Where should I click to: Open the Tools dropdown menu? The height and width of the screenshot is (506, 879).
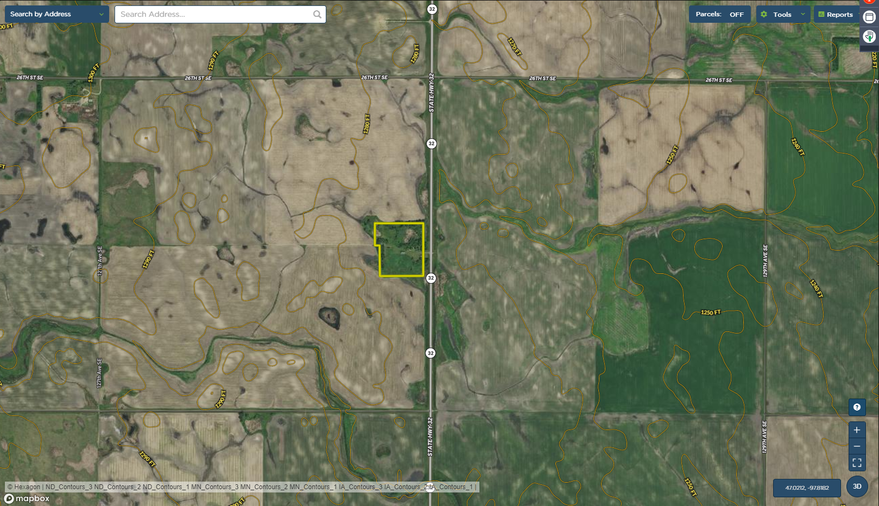(x=782, y=15)
